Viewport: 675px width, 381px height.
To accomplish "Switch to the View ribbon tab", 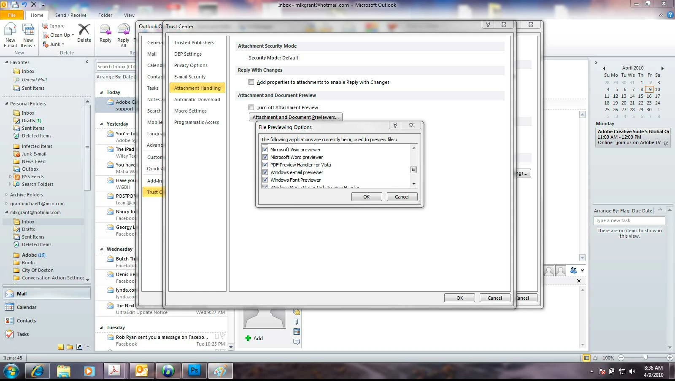I will 129,15.
